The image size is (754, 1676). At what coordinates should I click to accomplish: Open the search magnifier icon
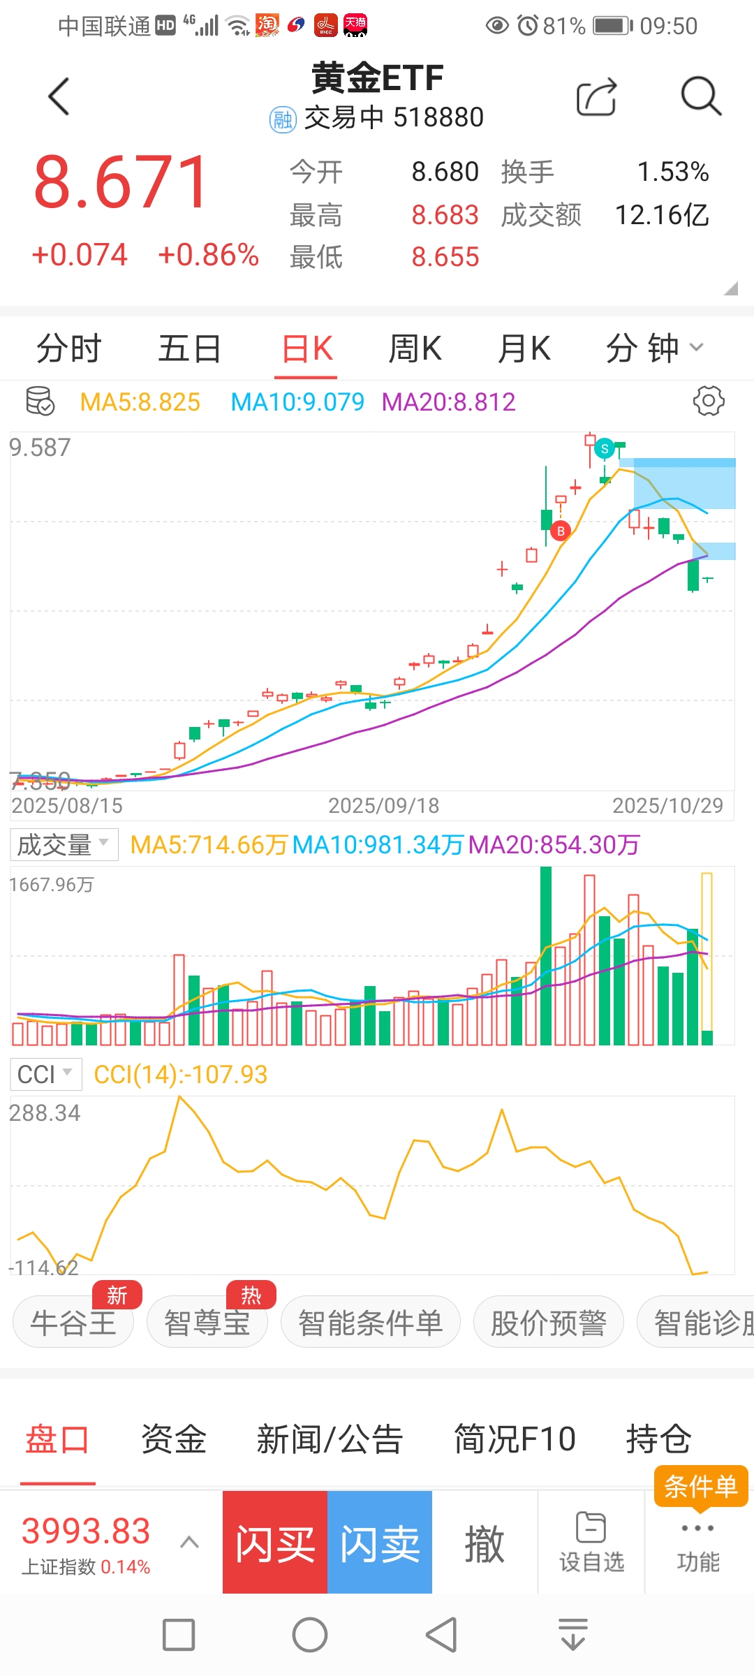(700, 96)
